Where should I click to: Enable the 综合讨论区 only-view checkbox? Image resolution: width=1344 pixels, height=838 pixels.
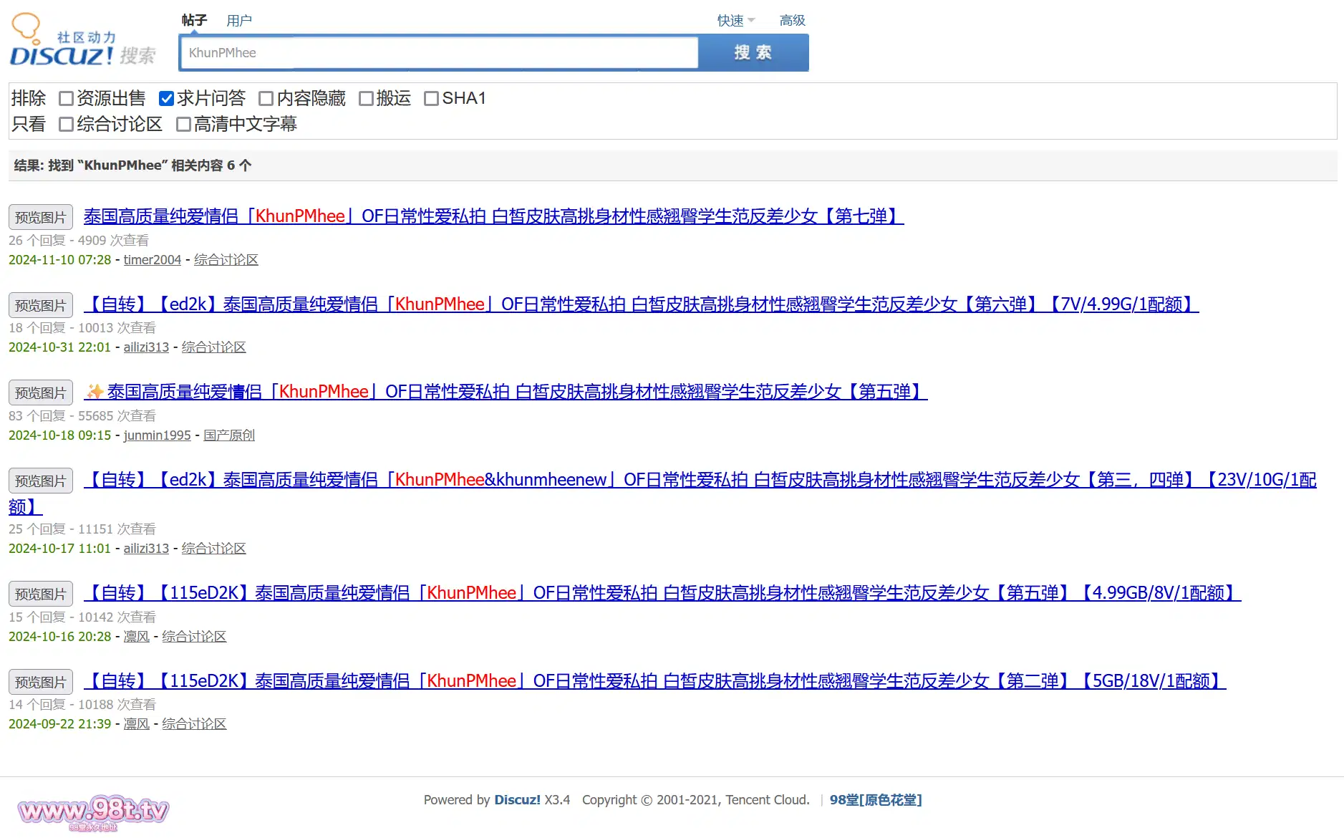pos(67,124)
